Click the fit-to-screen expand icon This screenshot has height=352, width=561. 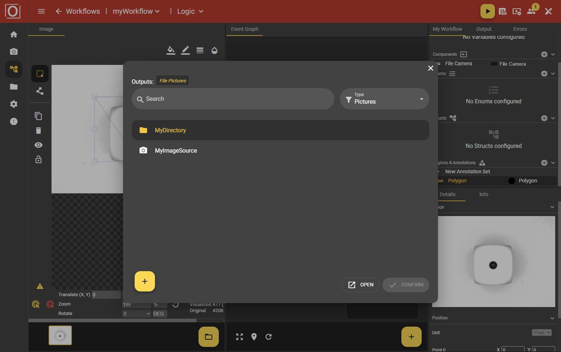[x=239, y=337]
